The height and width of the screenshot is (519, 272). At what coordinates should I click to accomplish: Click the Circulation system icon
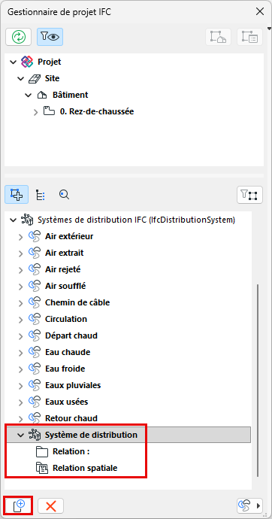point(35,319)
